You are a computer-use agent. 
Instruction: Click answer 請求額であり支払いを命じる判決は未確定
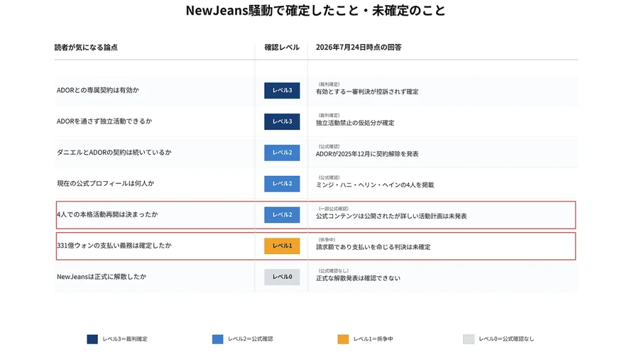click(374, 248)
